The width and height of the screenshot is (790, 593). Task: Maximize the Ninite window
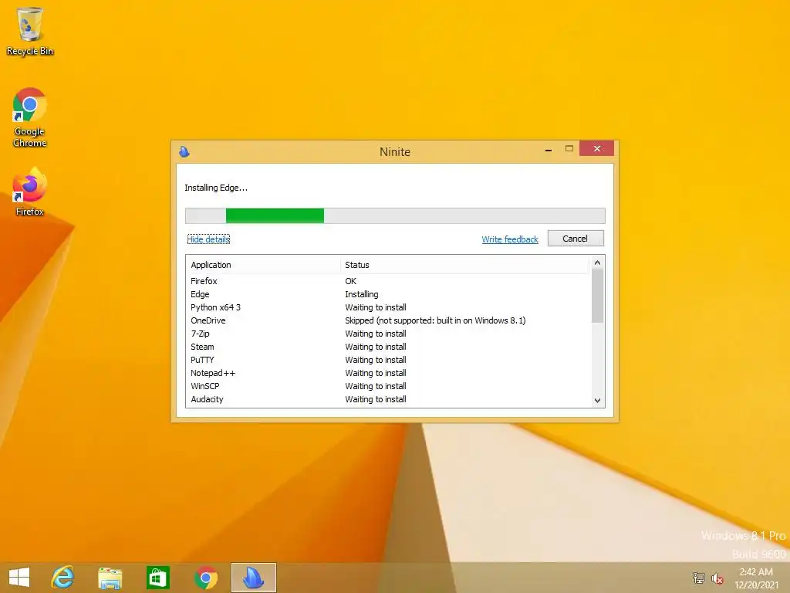(x=569, y=149)
